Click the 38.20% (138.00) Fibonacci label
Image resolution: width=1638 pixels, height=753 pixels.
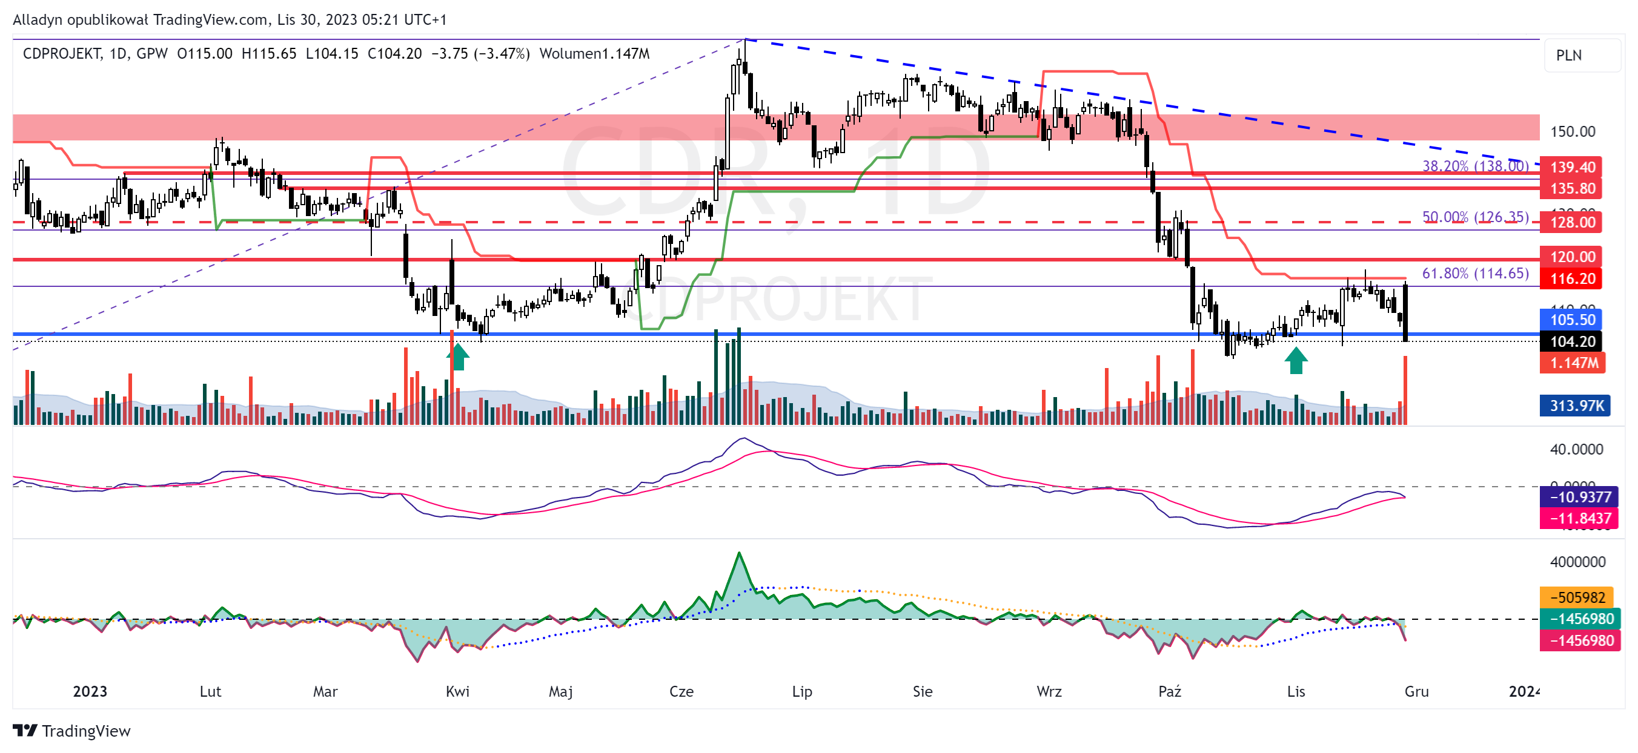tap(1475, 166)
